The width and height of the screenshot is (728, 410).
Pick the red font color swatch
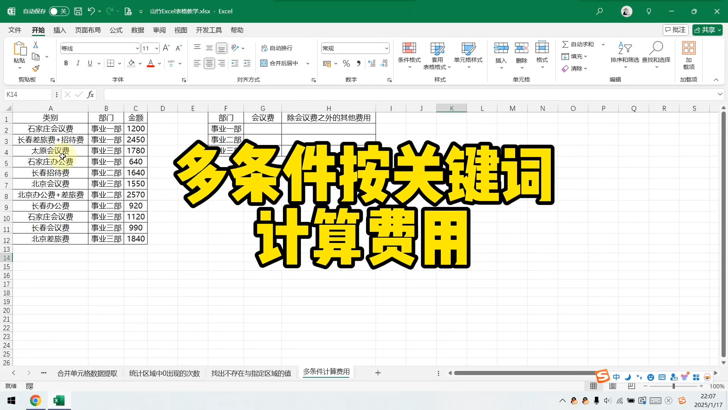point(150,63)
